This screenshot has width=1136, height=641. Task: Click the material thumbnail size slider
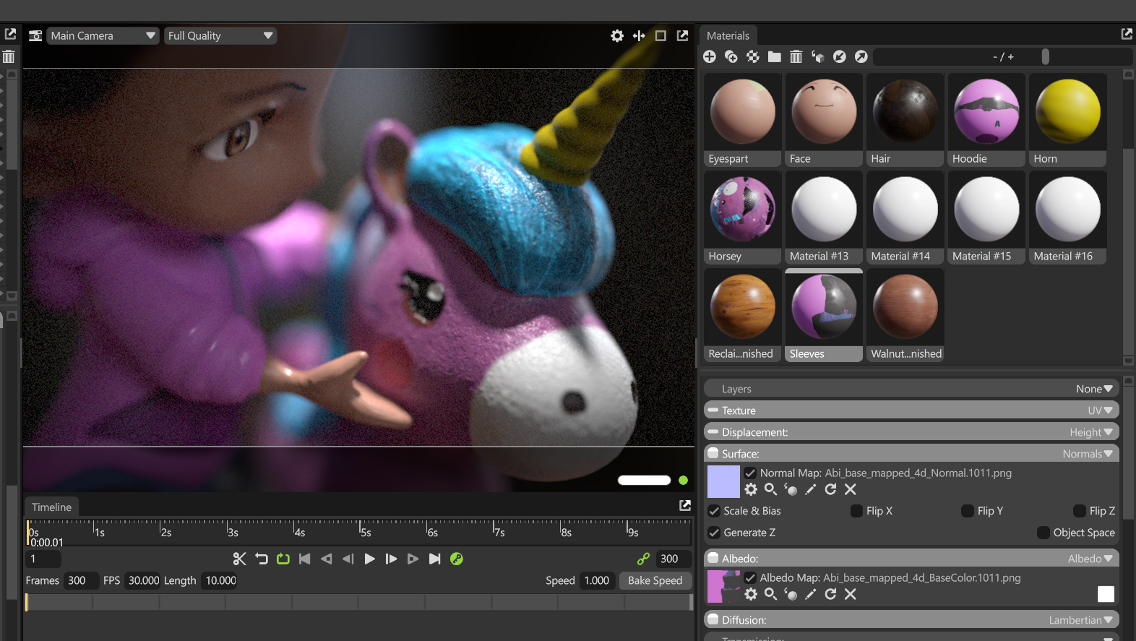tap(1045, 56)
